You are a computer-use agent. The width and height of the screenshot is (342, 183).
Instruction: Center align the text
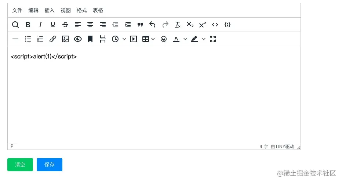90,25
